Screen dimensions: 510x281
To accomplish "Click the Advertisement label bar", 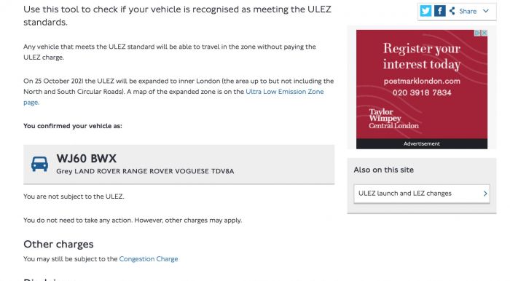I will [x=422, y=143].
